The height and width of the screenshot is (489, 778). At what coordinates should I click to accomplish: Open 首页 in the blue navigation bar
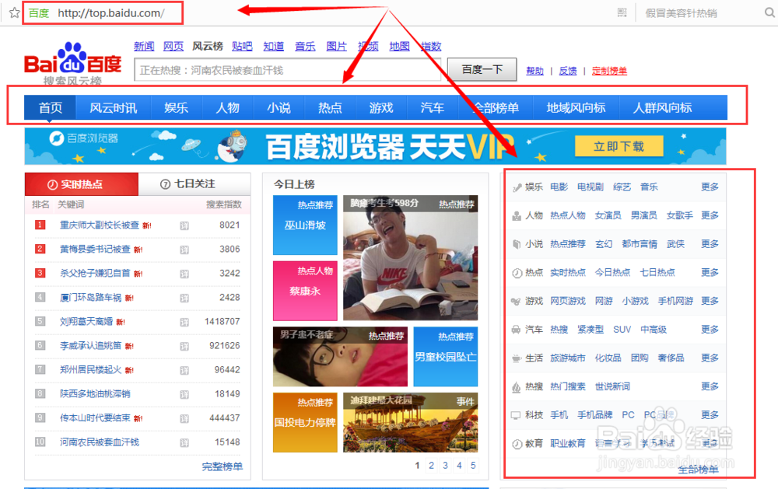coord(50,107)
